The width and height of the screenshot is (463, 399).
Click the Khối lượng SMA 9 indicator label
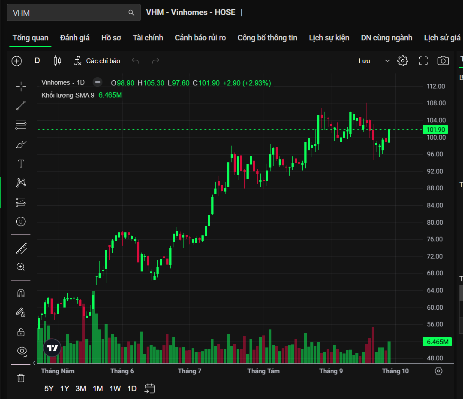(68, 95)
